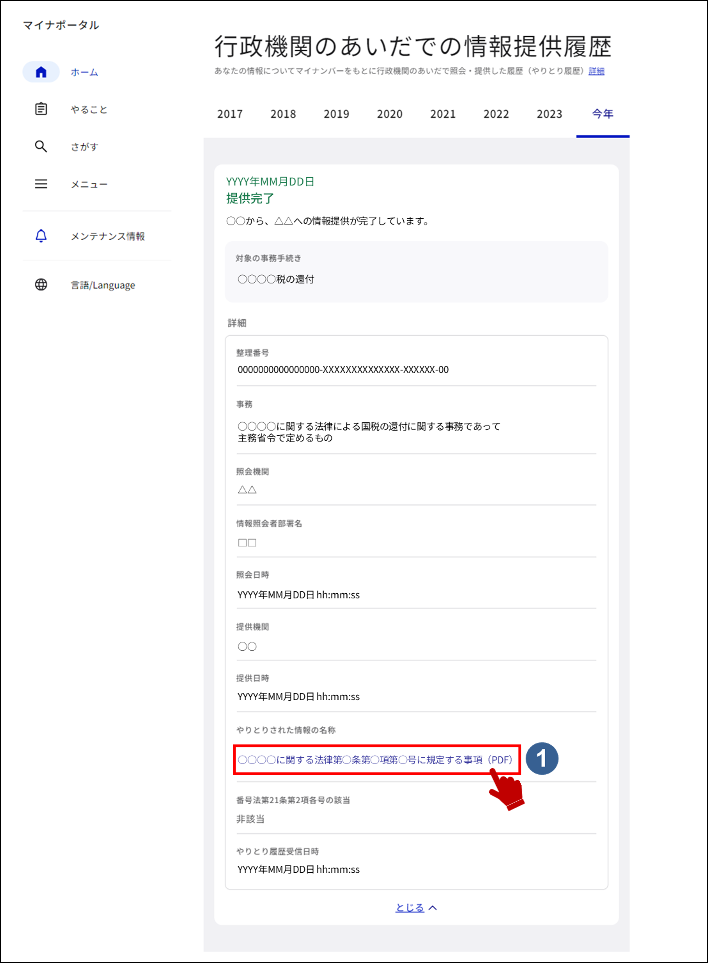The height and width of the screenshot is (963, 708).
Task: Click the 非該当 value text
Action: pyautogui.click(x=250, y=819)
